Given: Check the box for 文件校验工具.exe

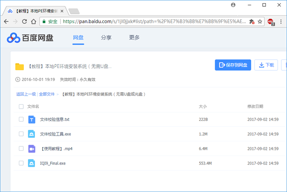Looking at the screenshot, I should pyautogui.click(x=21, y=134).
